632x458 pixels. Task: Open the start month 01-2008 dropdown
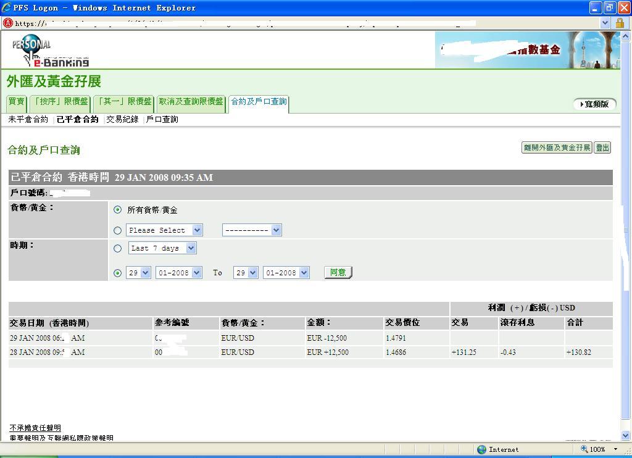click(178, 273)
